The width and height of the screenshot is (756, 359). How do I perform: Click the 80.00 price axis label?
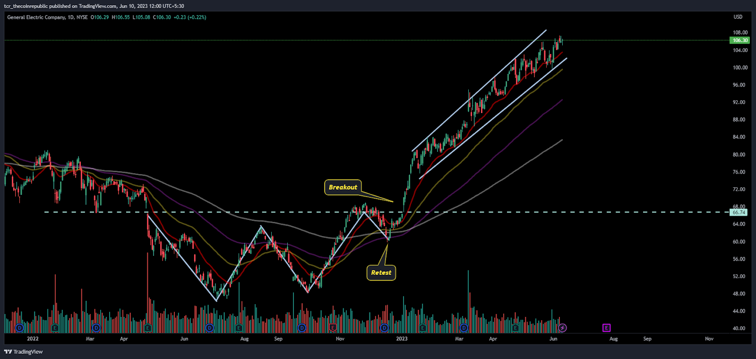[739, 155]
